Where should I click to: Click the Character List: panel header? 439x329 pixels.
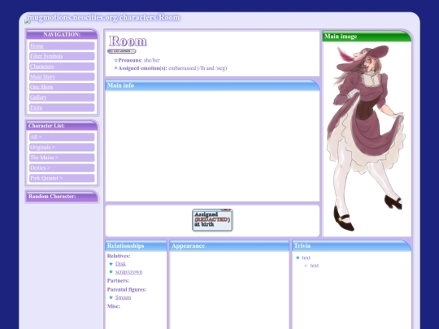[62, 126]
